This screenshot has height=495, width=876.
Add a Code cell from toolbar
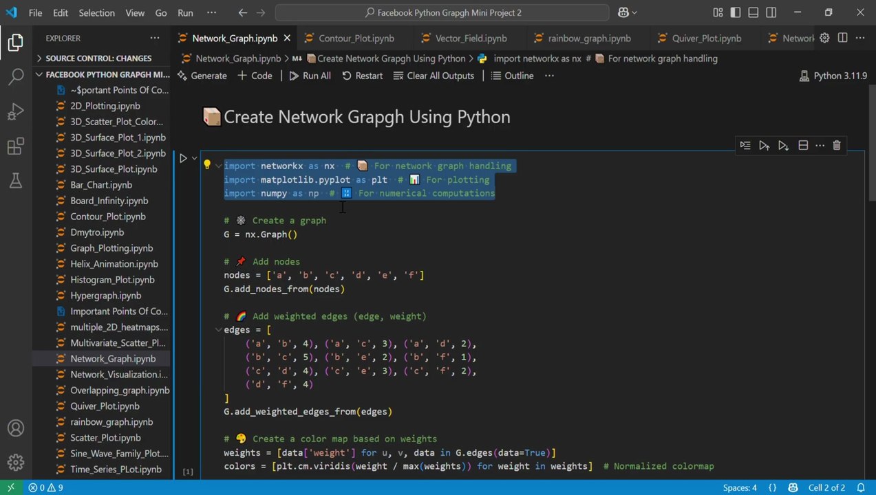point(255,76)
